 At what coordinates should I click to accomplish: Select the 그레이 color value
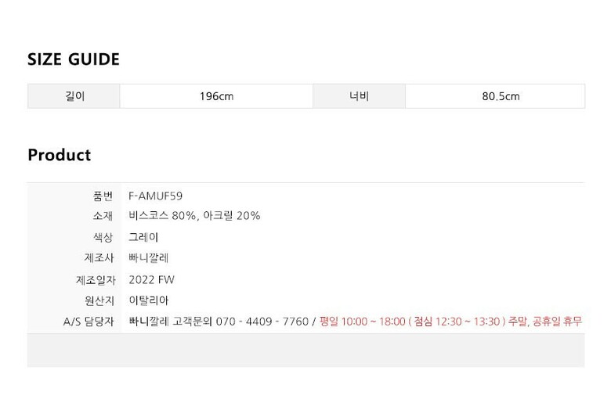click(143, 237)
